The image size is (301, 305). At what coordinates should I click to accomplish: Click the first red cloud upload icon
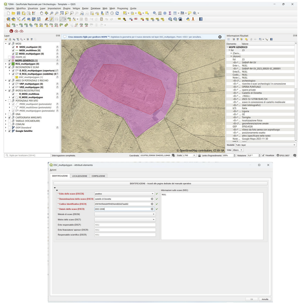tap(16, 31)
